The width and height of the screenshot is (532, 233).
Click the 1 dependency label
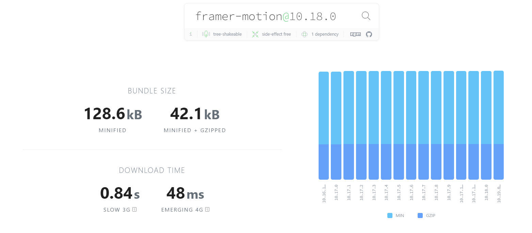tap(325, 34)
